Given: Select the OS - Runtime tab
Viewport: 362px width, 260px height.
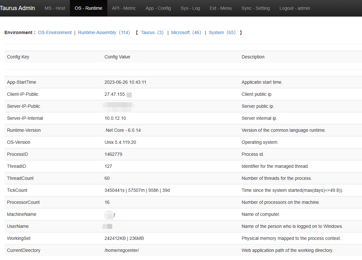Looking at the screenshot, I should click(x=88, y=8).
